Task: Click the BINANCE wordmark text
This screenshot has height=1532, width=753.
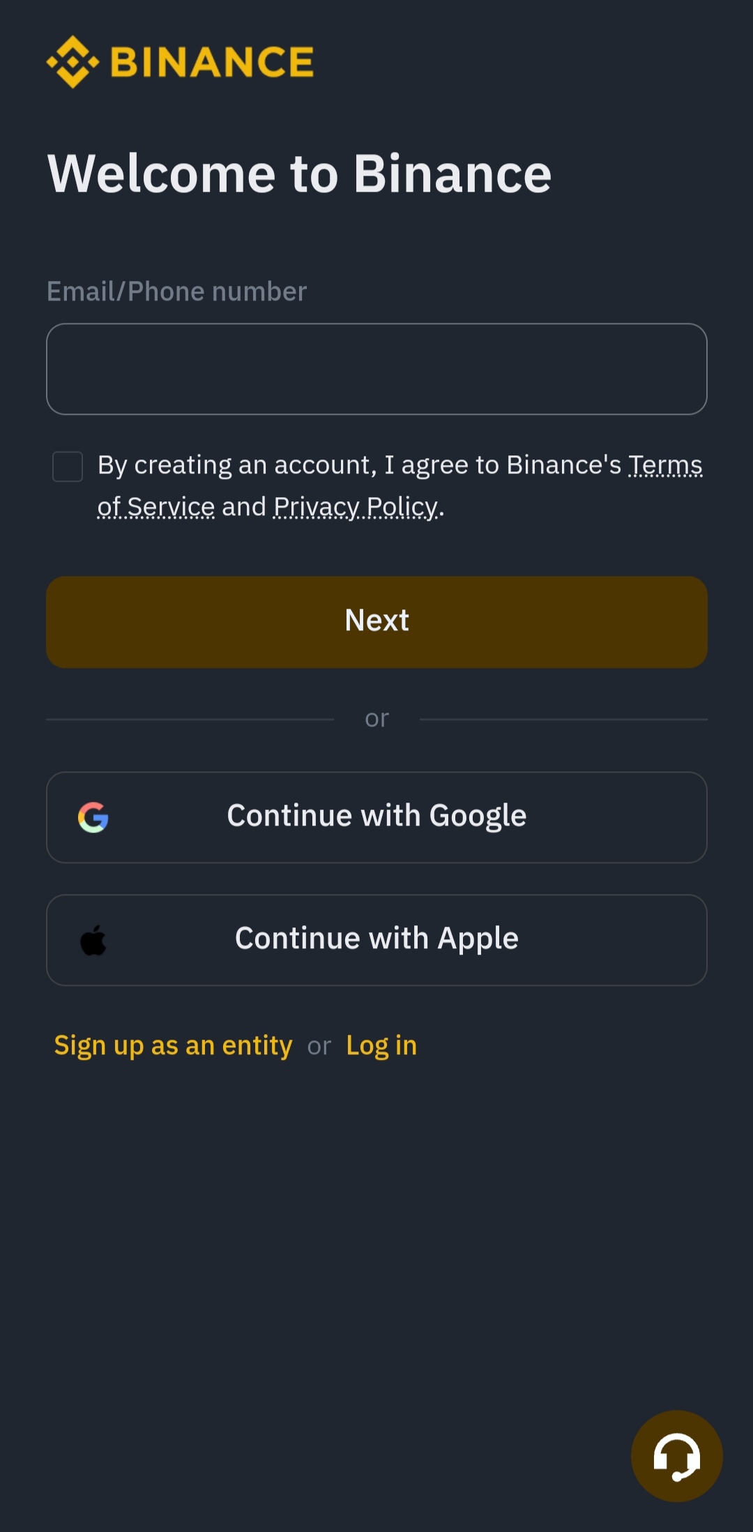Action: 212,62
